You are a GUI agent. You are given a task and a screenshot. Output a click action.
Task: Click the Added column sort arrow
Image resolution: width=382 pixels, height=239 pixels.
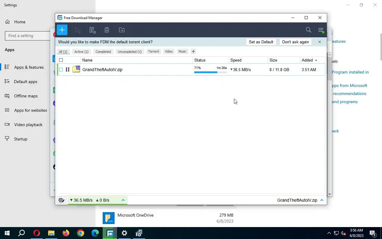(316, 60)
